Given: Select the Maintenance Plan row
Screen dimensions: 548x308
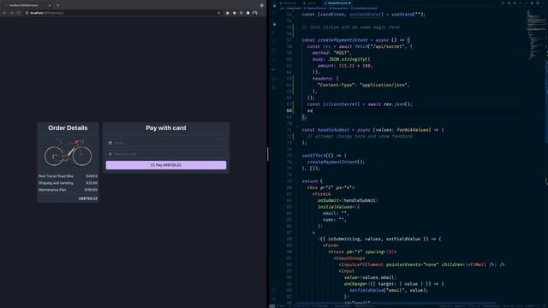Looking at the screenshot, I should pyautogui.click(x=68, y=190).
